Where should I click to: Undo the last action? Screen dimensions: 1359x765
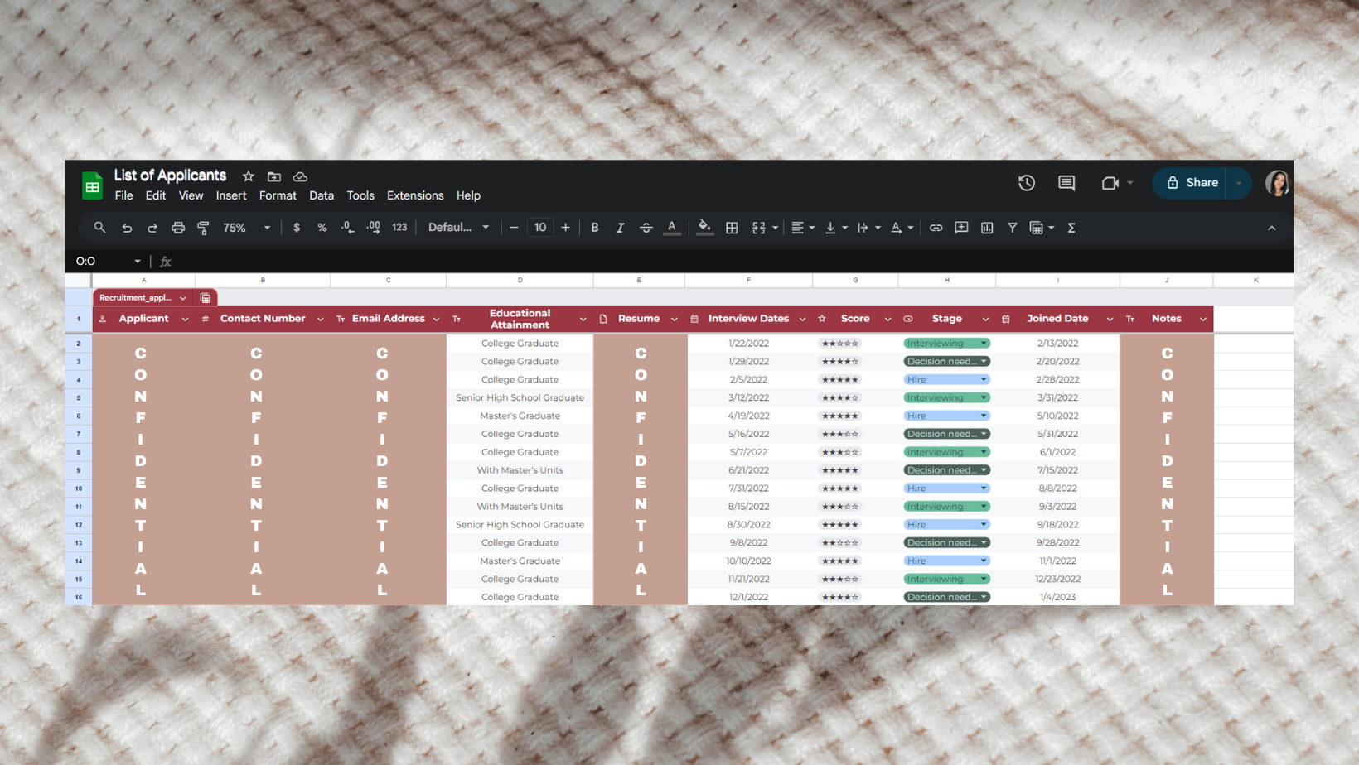(x=127, y=228)
